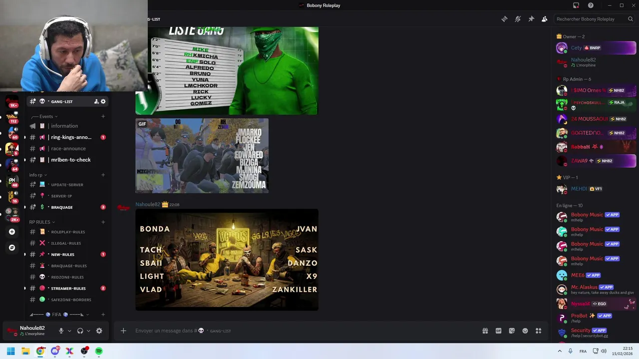Click Nahoule82 author name in chat
Screen dimensions: 639x359
[148, 204]
